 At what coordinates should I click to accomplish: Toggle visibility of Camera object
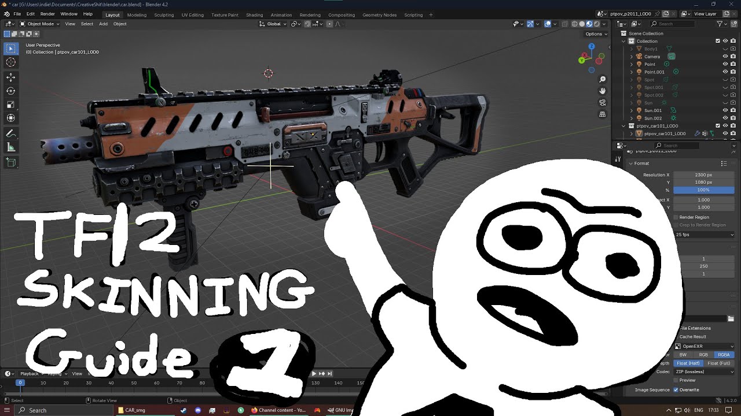pos(725,57)
